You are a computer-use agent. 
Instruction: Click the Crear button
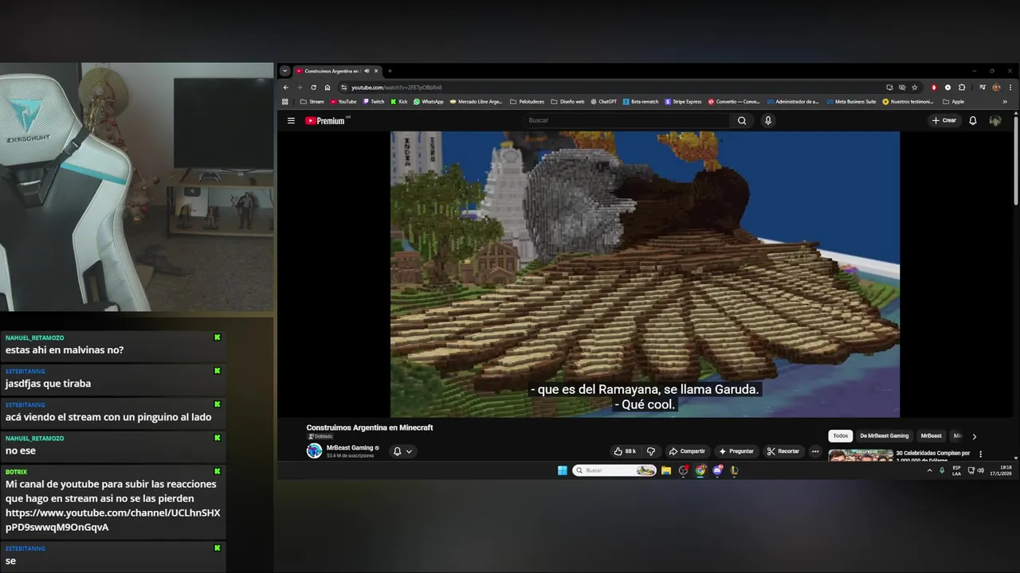click(943, 121)
